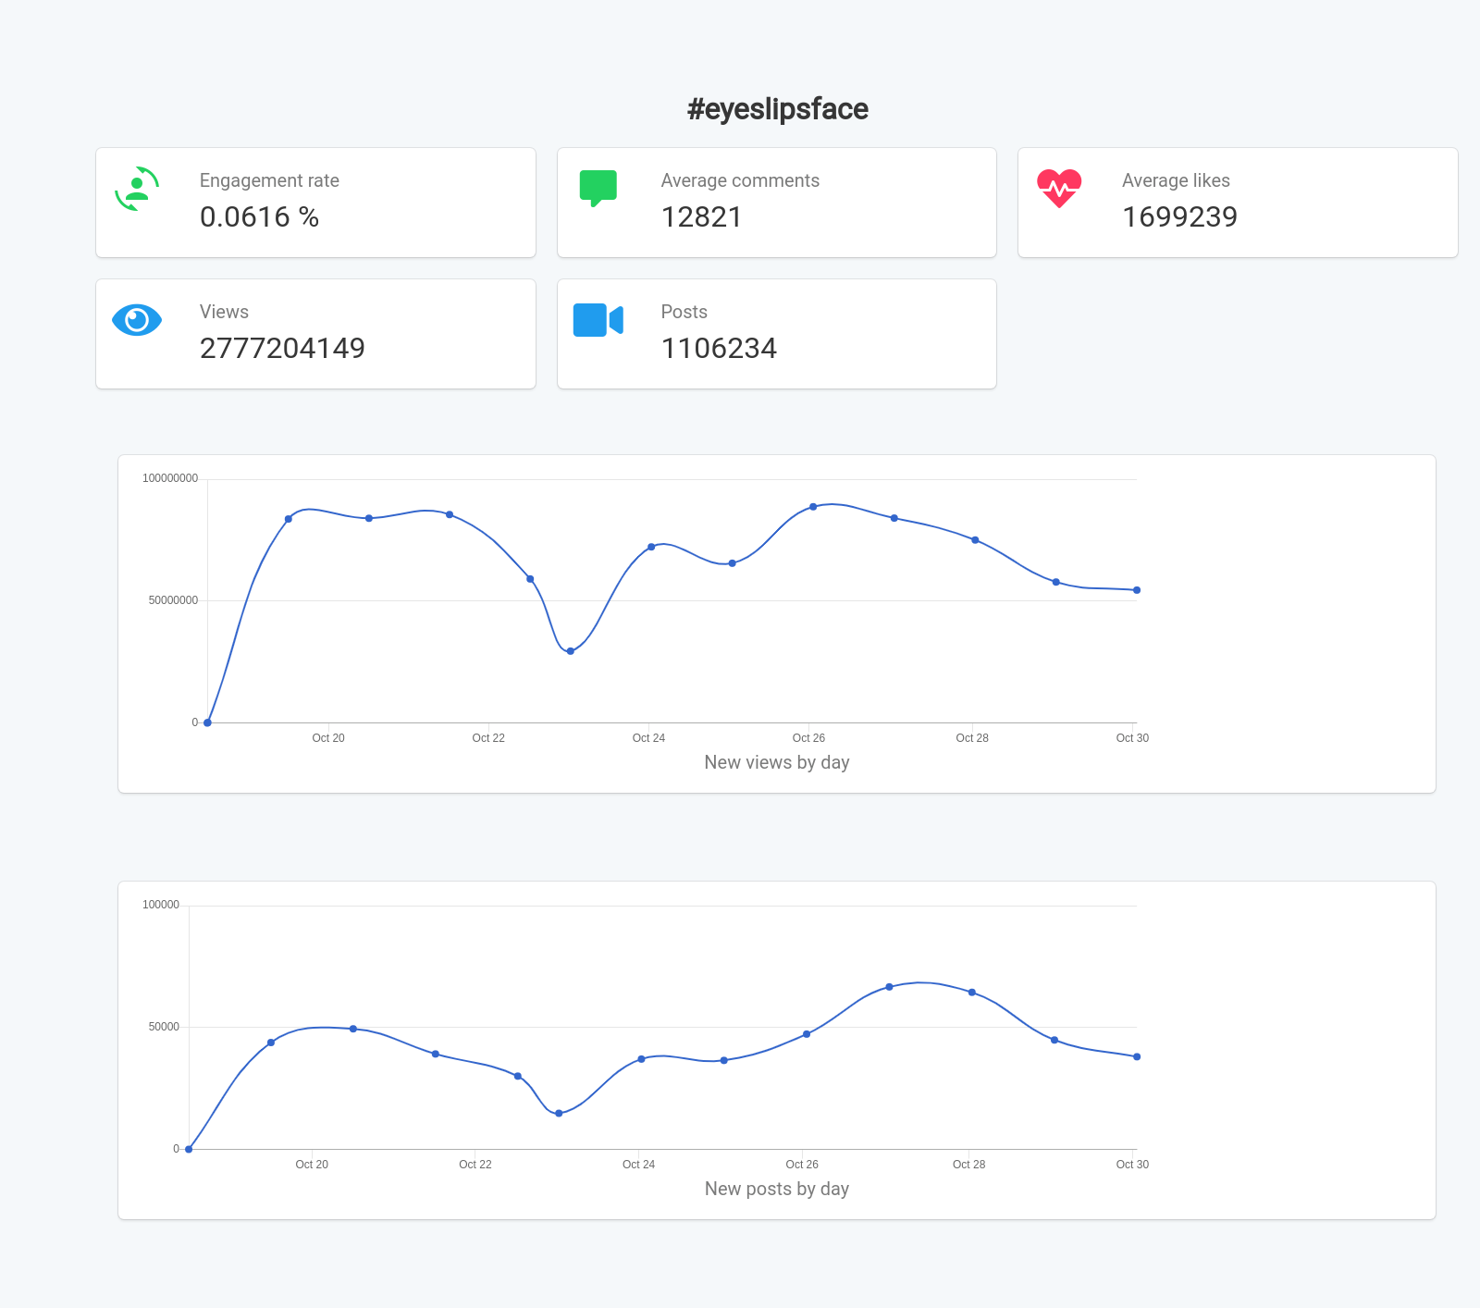
Task: Click Oct 22 label on posts chart axis
Action: coord(475,1165)
